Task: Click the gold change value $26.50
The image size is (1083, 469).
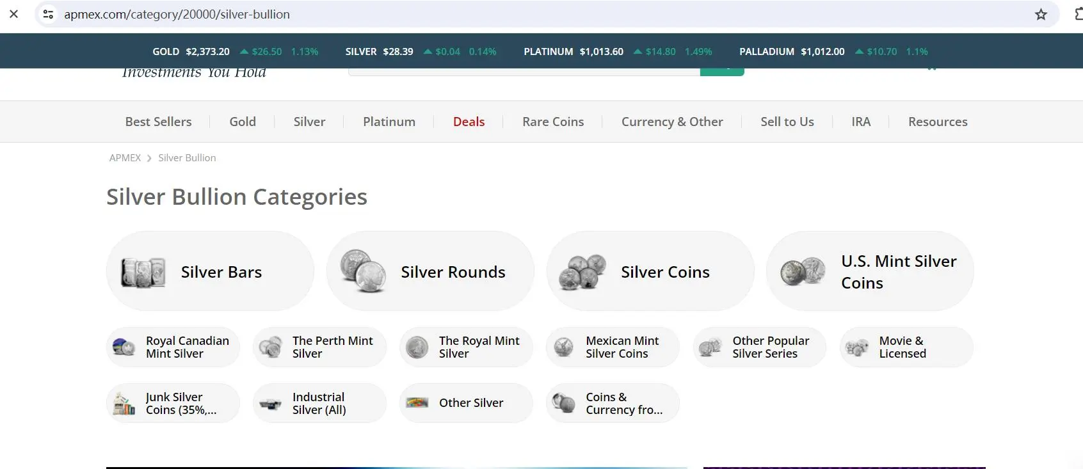Action: (267, 52)
